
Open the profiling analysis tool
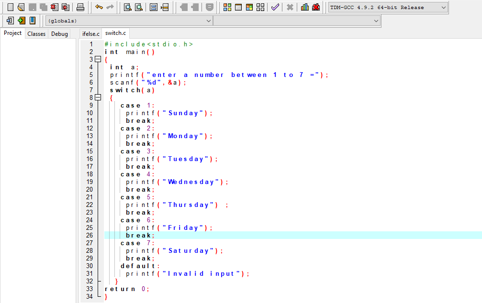[x=305, y=7]
